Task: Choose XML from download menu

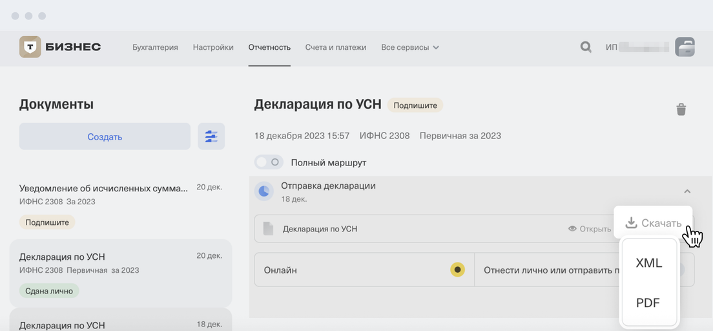Action: pyautogui.click(x=649, y=263)
